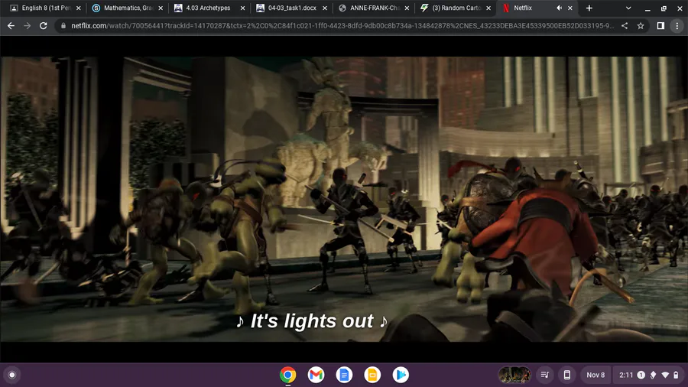Share this page from address bar
688x387 pixels.
tap(625, 26)
